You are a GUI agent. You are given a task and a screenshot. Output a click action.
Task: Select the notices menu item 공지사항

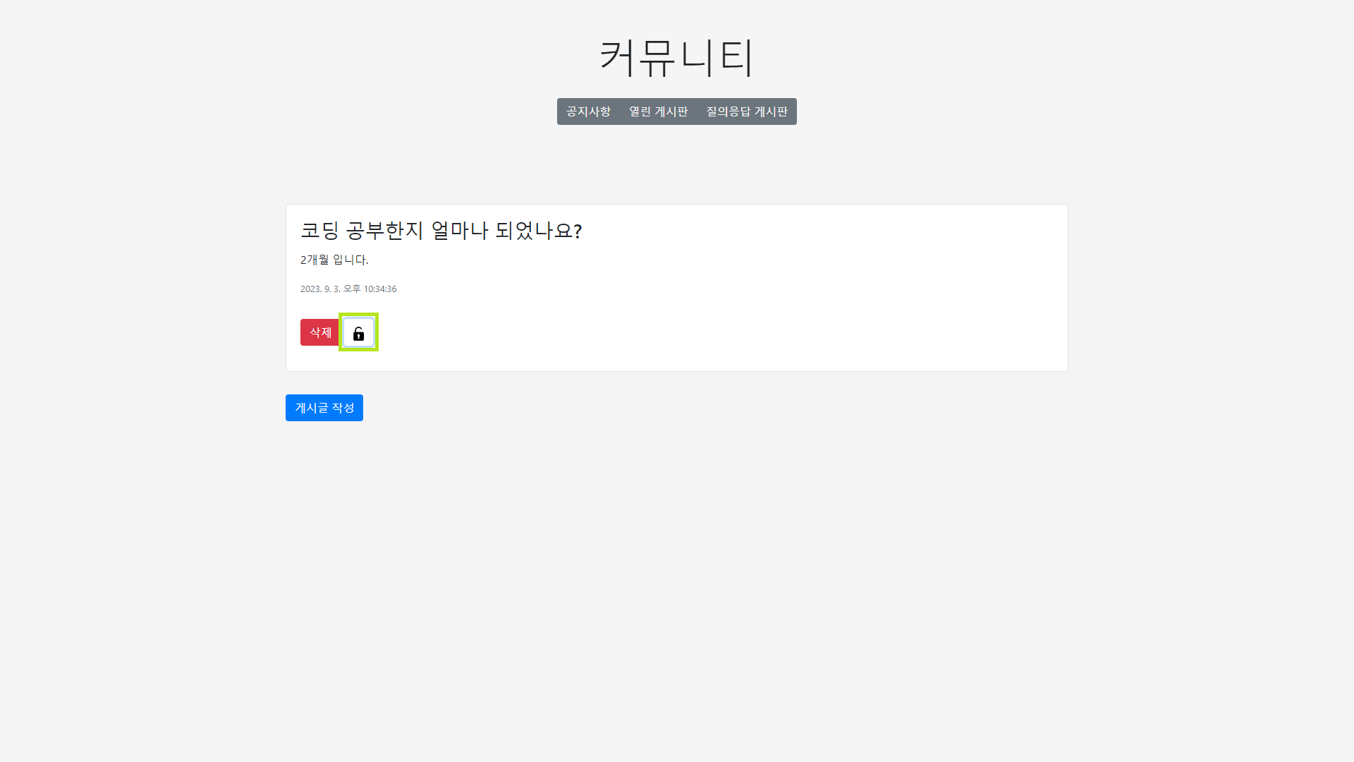(x=588, y=111)
